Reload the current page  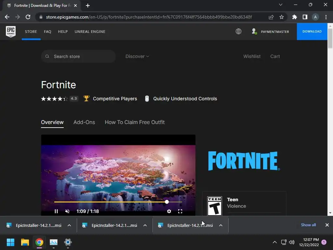click(28, 17)
